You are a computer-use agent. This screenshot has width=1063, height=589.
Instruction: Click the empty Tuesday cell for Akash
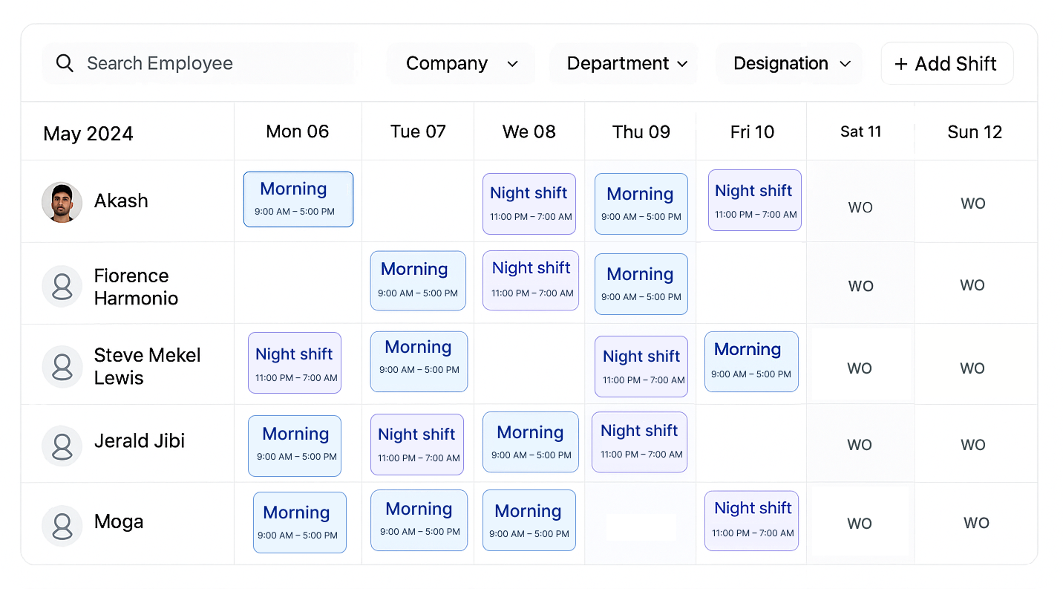418,201
